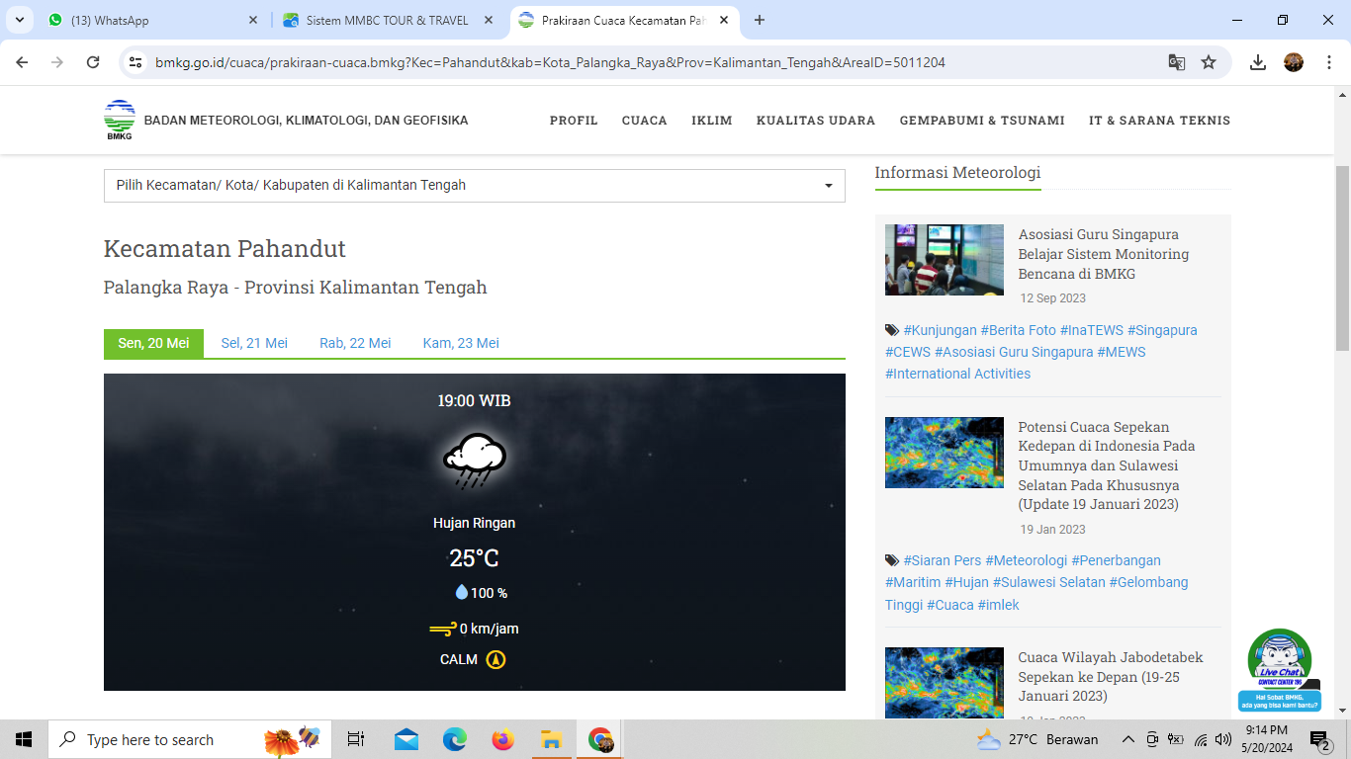The width and height of the screenshot is (1351, 759).
Task: Open the IT & SARANA TEKNIS menu
Action: click(1159, 121)
